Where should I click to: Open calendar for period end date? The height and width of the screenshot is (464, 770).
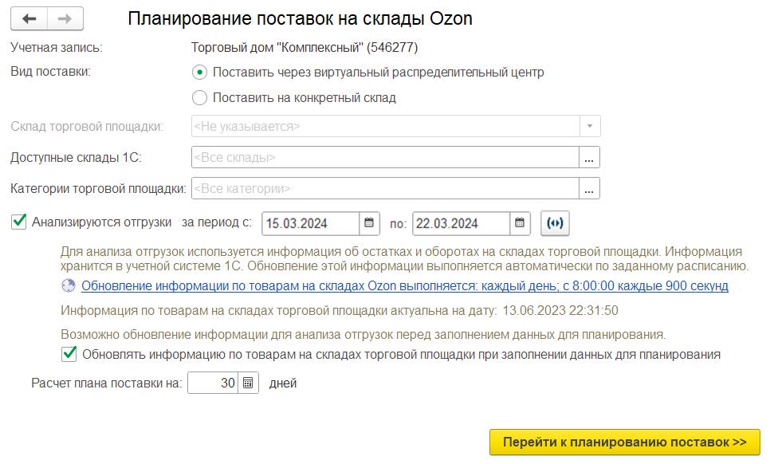click(520, 223)
